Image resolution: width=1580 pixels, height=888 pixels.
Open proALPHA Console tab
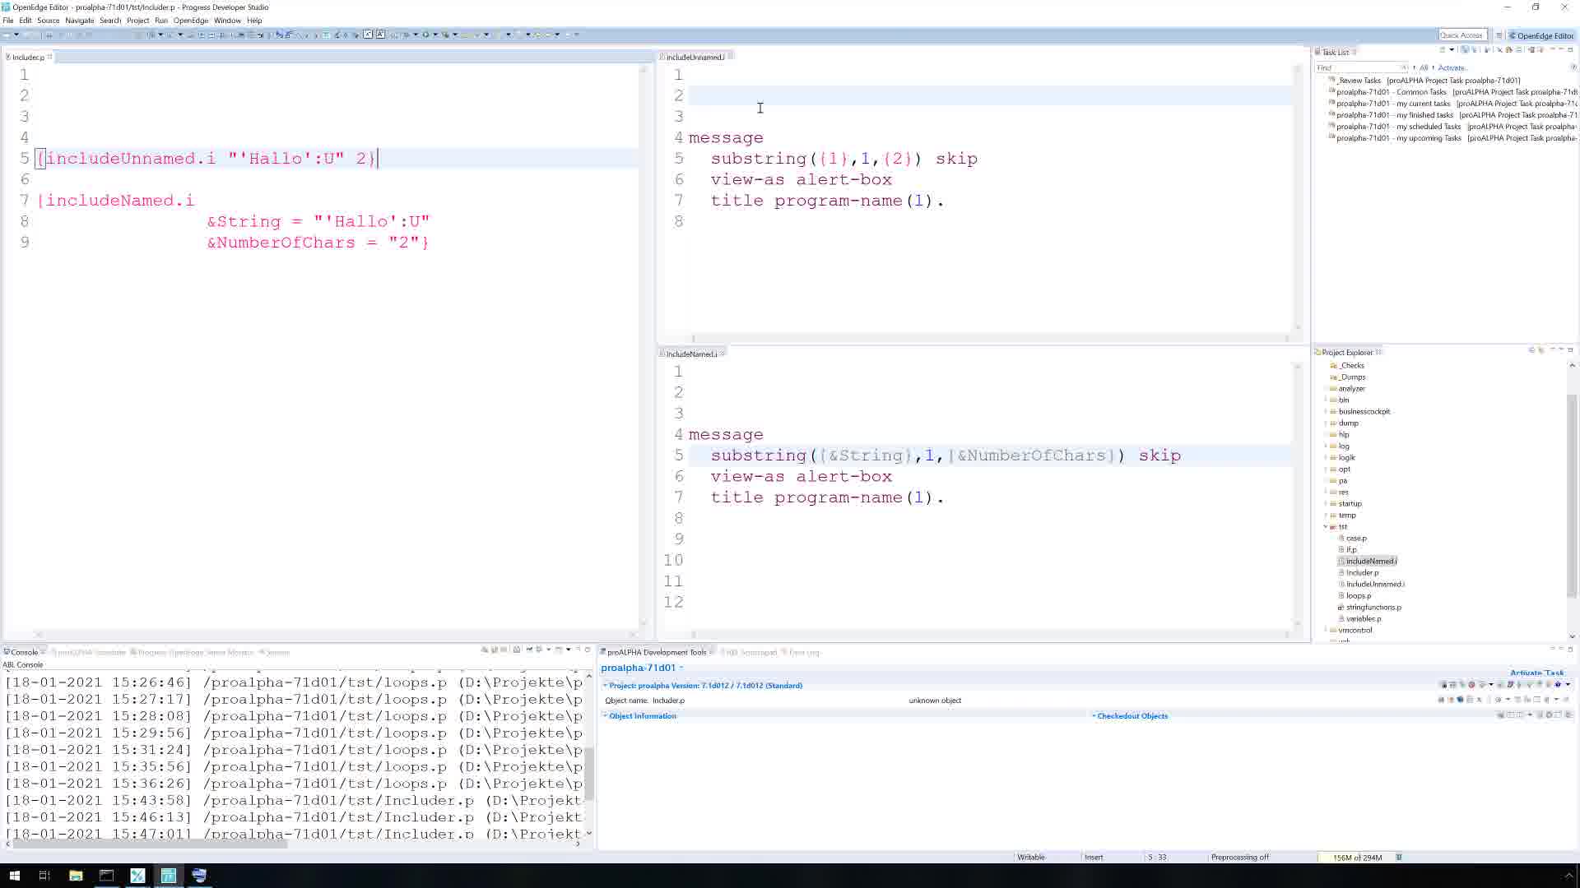point(91,652)
